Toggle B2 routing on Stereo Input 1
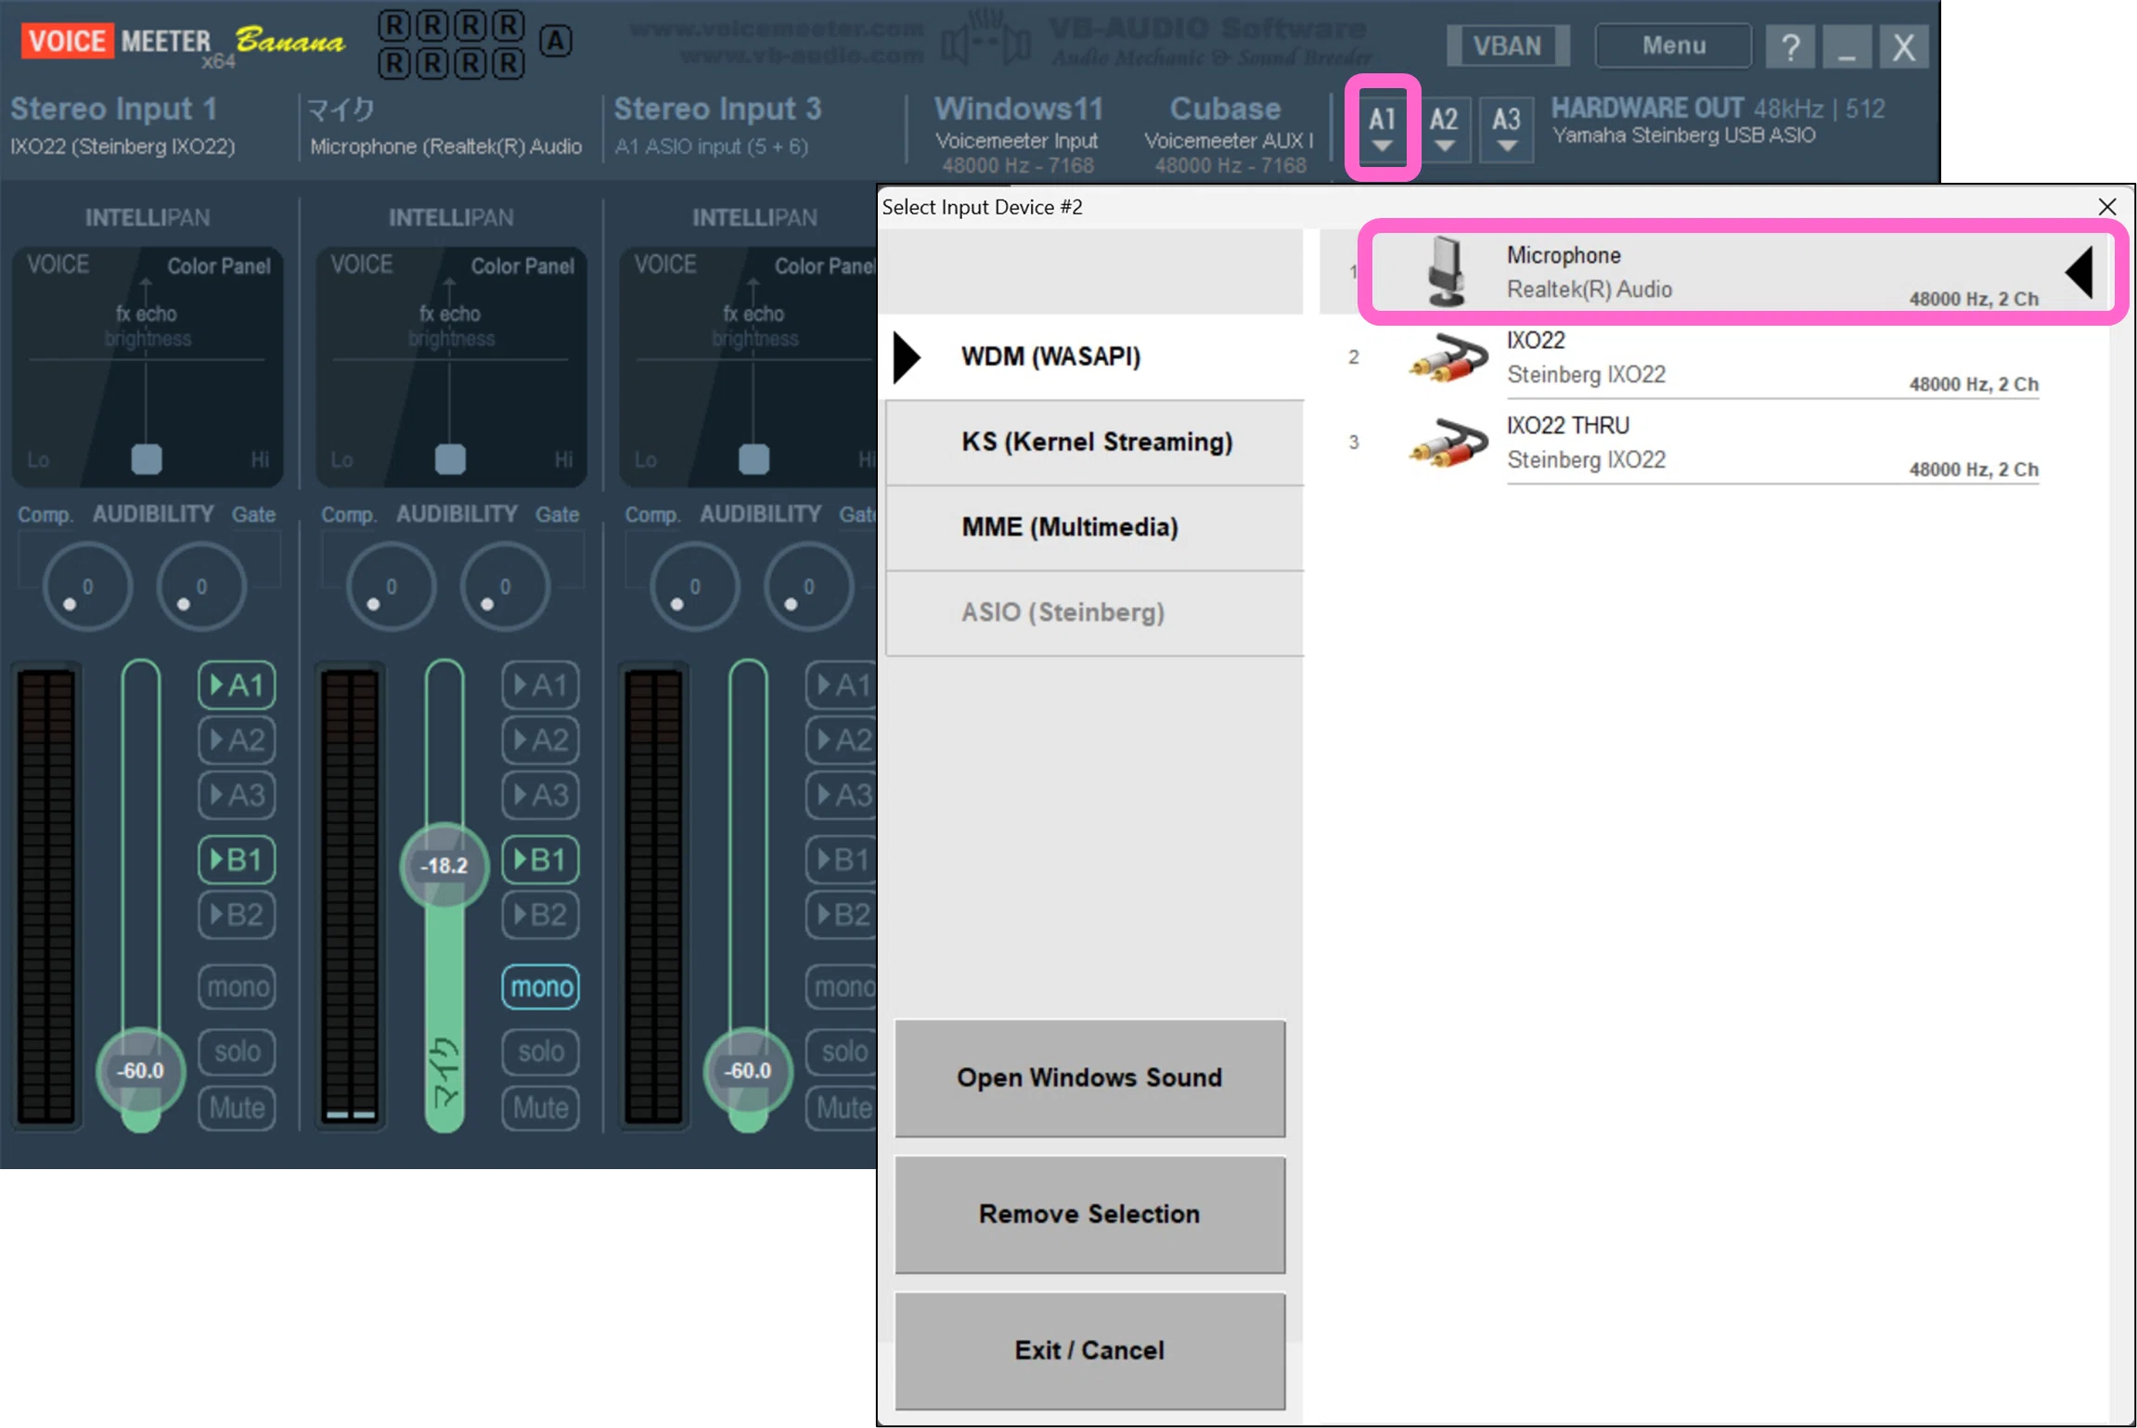This screenshot has width=2137, height=1428. (237, 915)
